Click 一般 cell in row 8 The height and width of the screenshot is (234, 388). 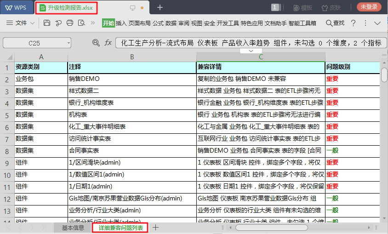click(x=352, y=151)
